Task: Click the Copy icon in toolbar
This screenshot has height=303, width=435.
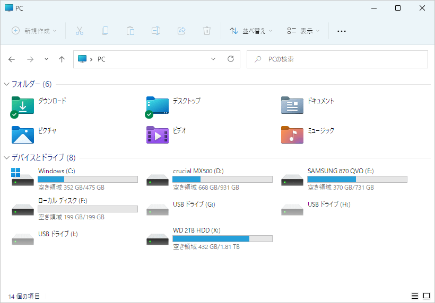Action: tap(105, 31)
